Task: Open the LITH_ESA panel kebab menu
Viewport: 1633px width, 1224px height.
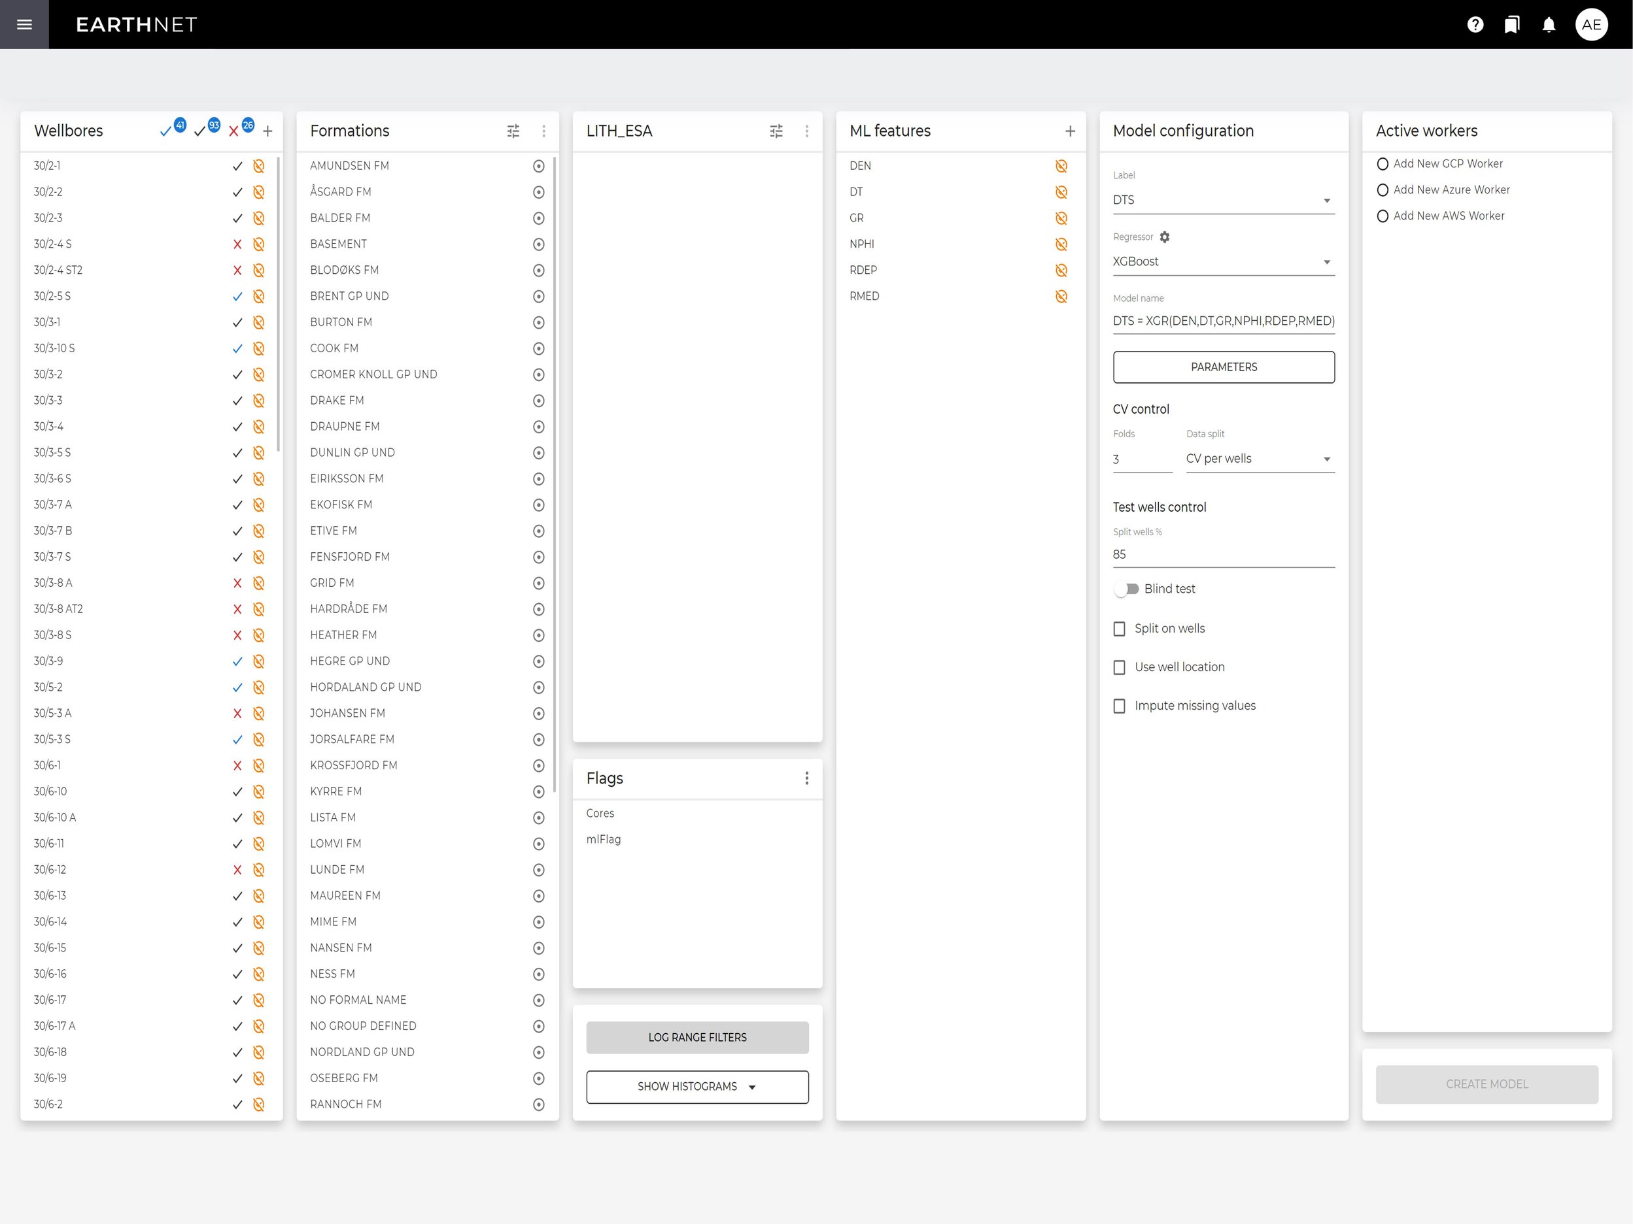Action: [x=806, y=131]
